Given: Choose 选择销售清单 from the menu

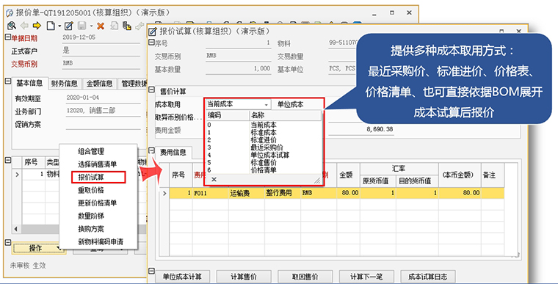Looking at the screenshot, I should pyautogui.click(x=98, y=164).
